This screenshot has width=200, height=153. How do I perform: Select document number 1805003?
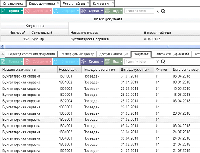click(66, 151)
